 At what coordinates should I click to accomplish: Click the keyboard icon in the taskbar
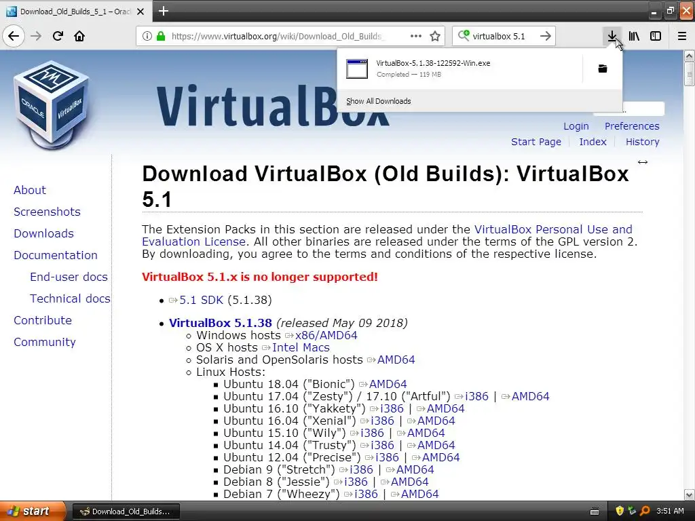click(x=595, y=512)
